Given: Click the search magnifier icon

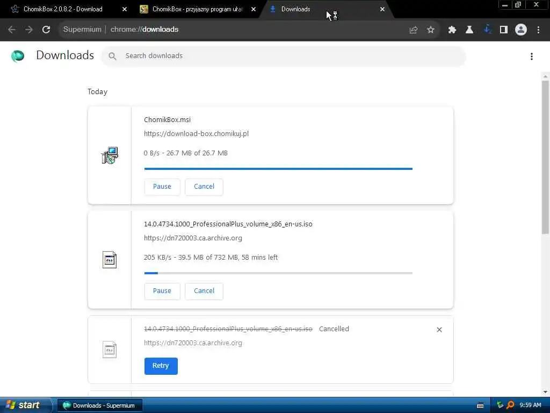Looking at the screenshot, I should pyautogui.click(x=112, y=56).
